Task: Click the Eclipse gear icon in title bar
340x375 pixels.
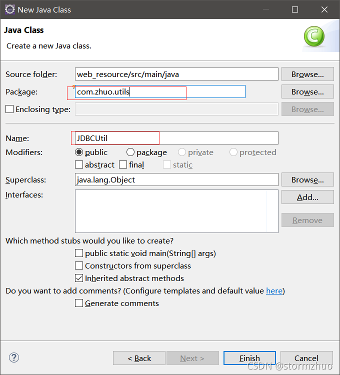Action: (10, 9)
